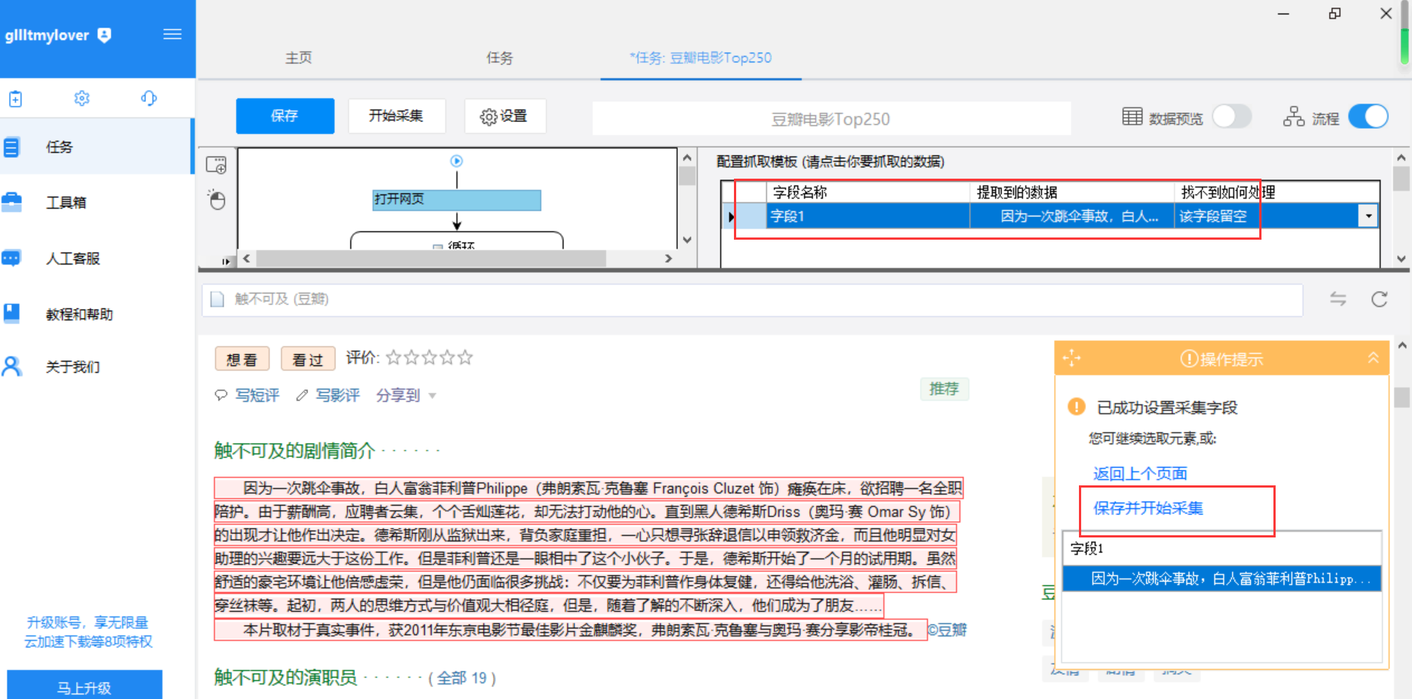Click the 开始采集 button
This screenshot has width=1412, height=699.
pos(396,116)
